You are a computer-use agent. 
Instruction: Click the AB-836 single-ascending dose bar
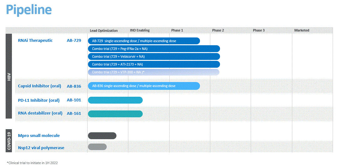click(x=144, y=86)
